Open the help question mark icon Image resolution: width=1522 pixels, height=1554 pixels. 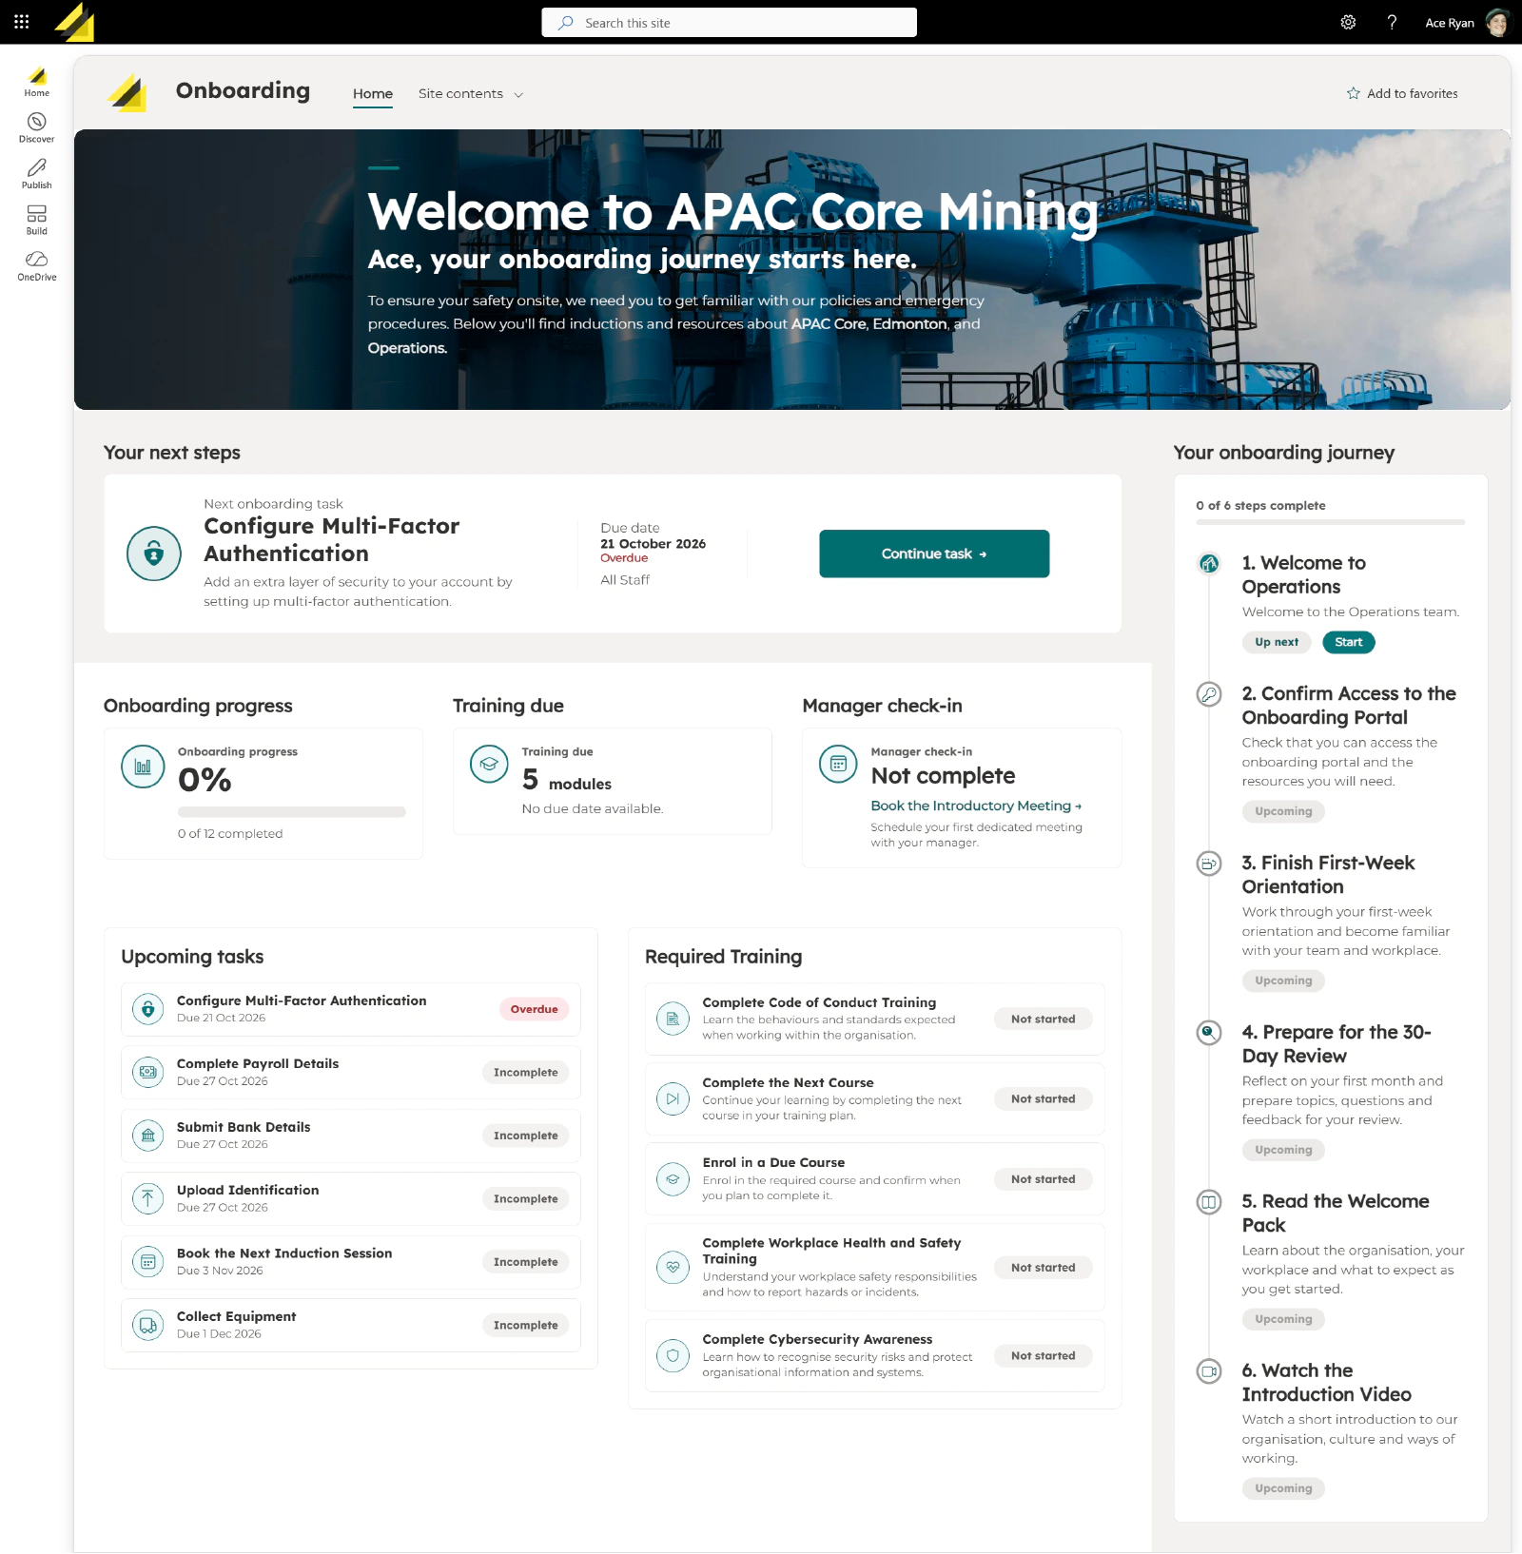click(x=1392, y=22)
